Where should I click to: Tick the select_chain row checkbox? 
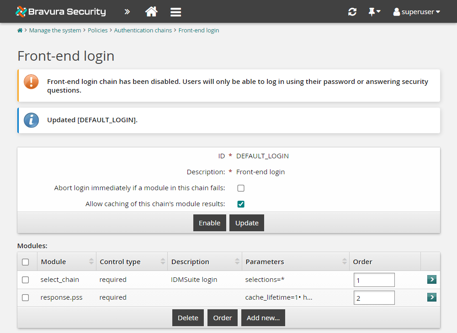pyautogui.click(x=26, y=280)
